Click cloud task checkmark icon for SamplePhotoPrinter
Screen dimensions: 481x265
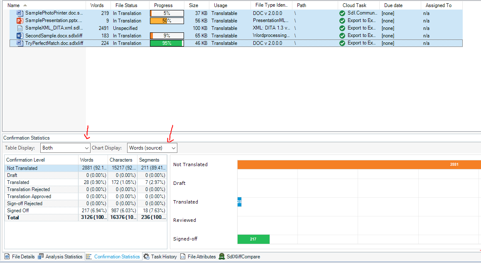point(342,13)
